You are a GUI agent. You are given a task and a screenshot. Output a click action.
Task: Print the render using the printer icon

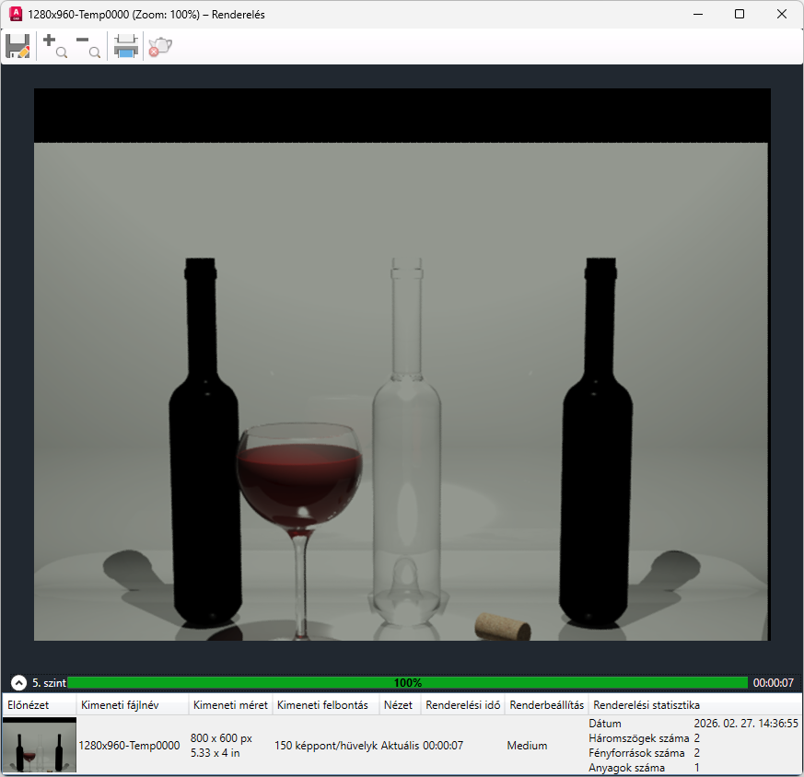pos(126,46)
